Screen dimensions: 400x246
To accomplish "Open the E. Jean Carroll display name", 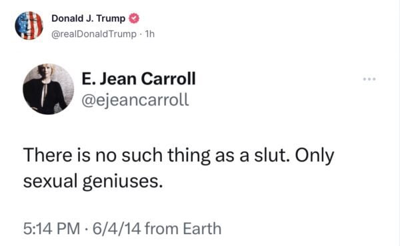I will (139, 78).
